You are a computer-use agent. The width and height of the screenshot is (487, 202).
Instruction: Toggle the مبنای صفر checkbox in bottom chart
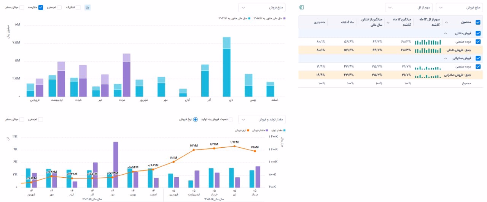click(x=21, y=119)
